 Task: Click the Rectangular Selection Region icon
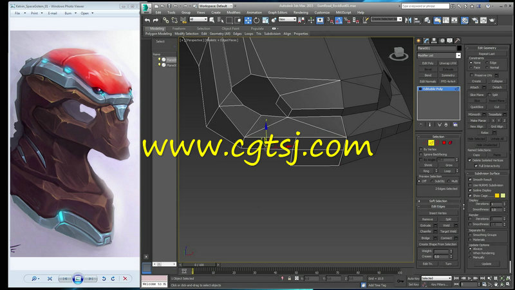coord(229,21)
